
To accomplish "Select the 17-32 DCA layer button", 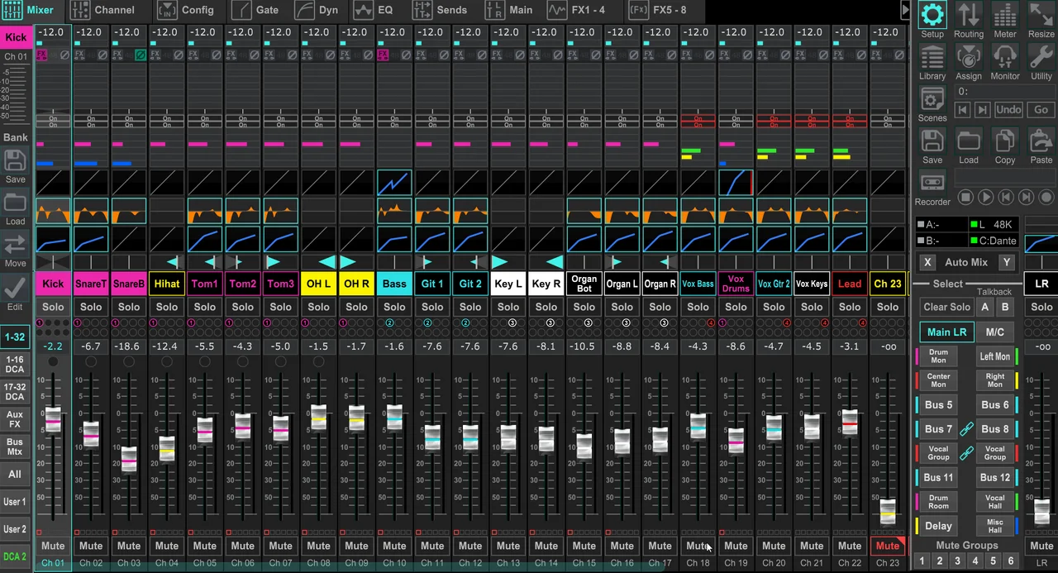I will pyautogui.click(x=15, y=392).
